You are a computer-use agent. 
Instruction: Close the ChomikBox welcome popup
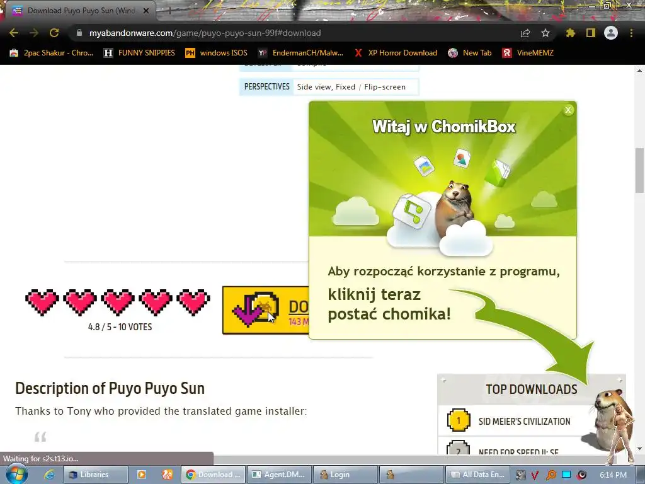pos(568,110)
